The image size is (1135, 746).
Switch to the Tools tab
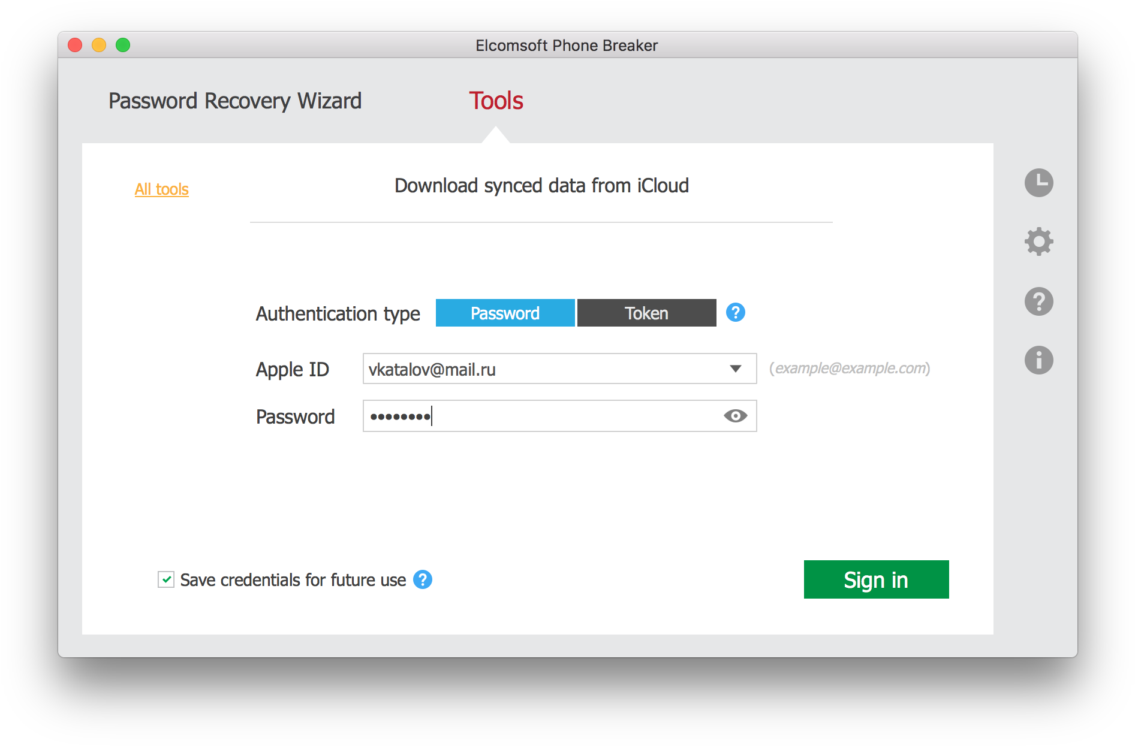point(496,101)
